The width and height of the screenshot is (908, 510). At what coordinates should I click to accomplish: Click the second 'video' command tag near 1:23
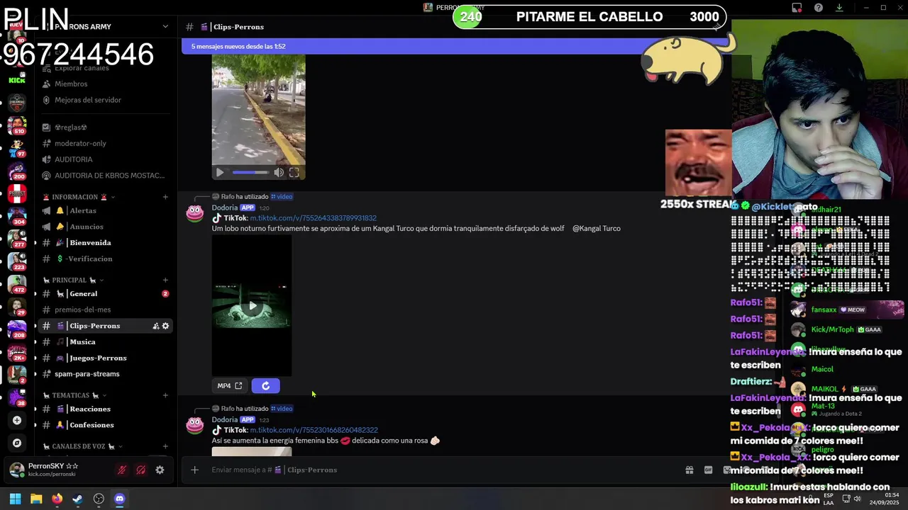(282, 409)
